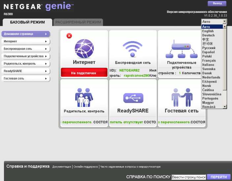This screenshot has width=232, height=181.
Task: Select English in language list
Action: [212, 31]
